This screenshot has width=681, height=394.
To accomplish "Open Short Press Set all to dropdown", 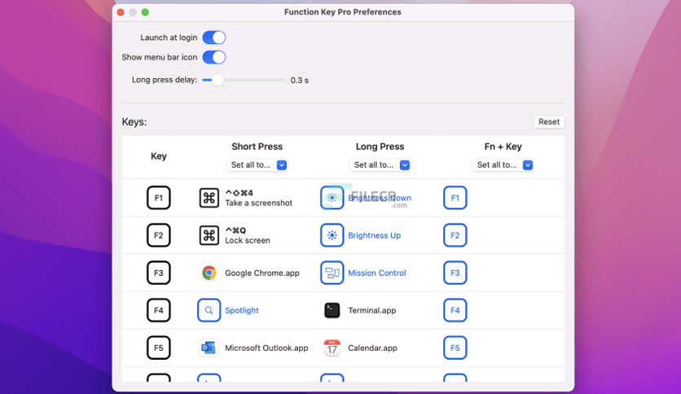I will click(257, 165).
